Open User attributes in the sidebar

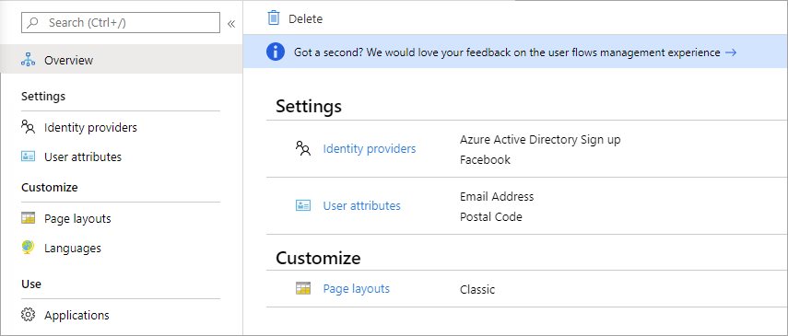point(83,156)
